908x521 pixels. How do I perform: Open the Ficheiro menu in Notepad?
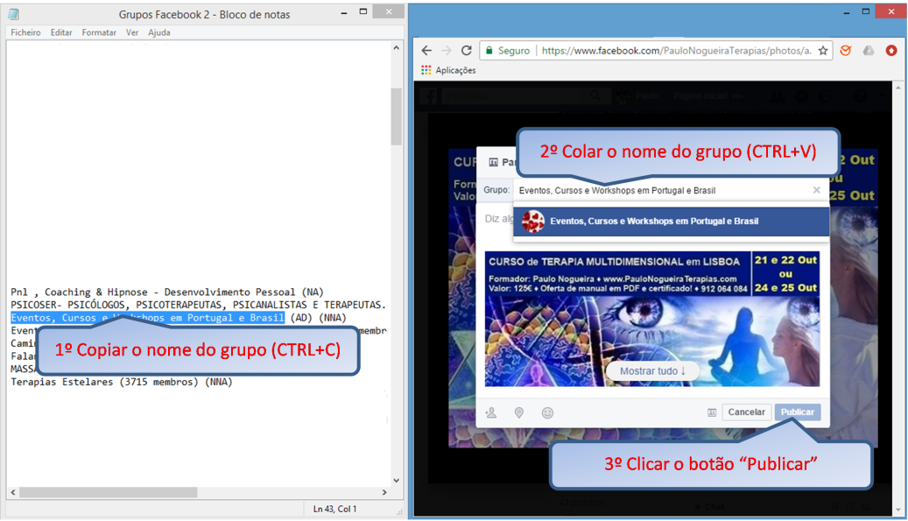coord(25,32)
